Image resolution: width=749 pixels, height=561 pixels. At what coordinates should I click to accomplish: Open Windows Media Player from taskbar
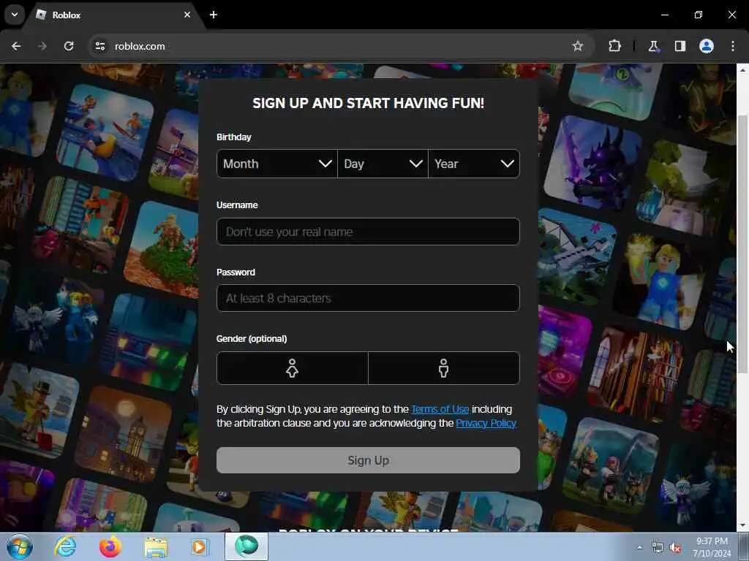click(x=200, y=546)
